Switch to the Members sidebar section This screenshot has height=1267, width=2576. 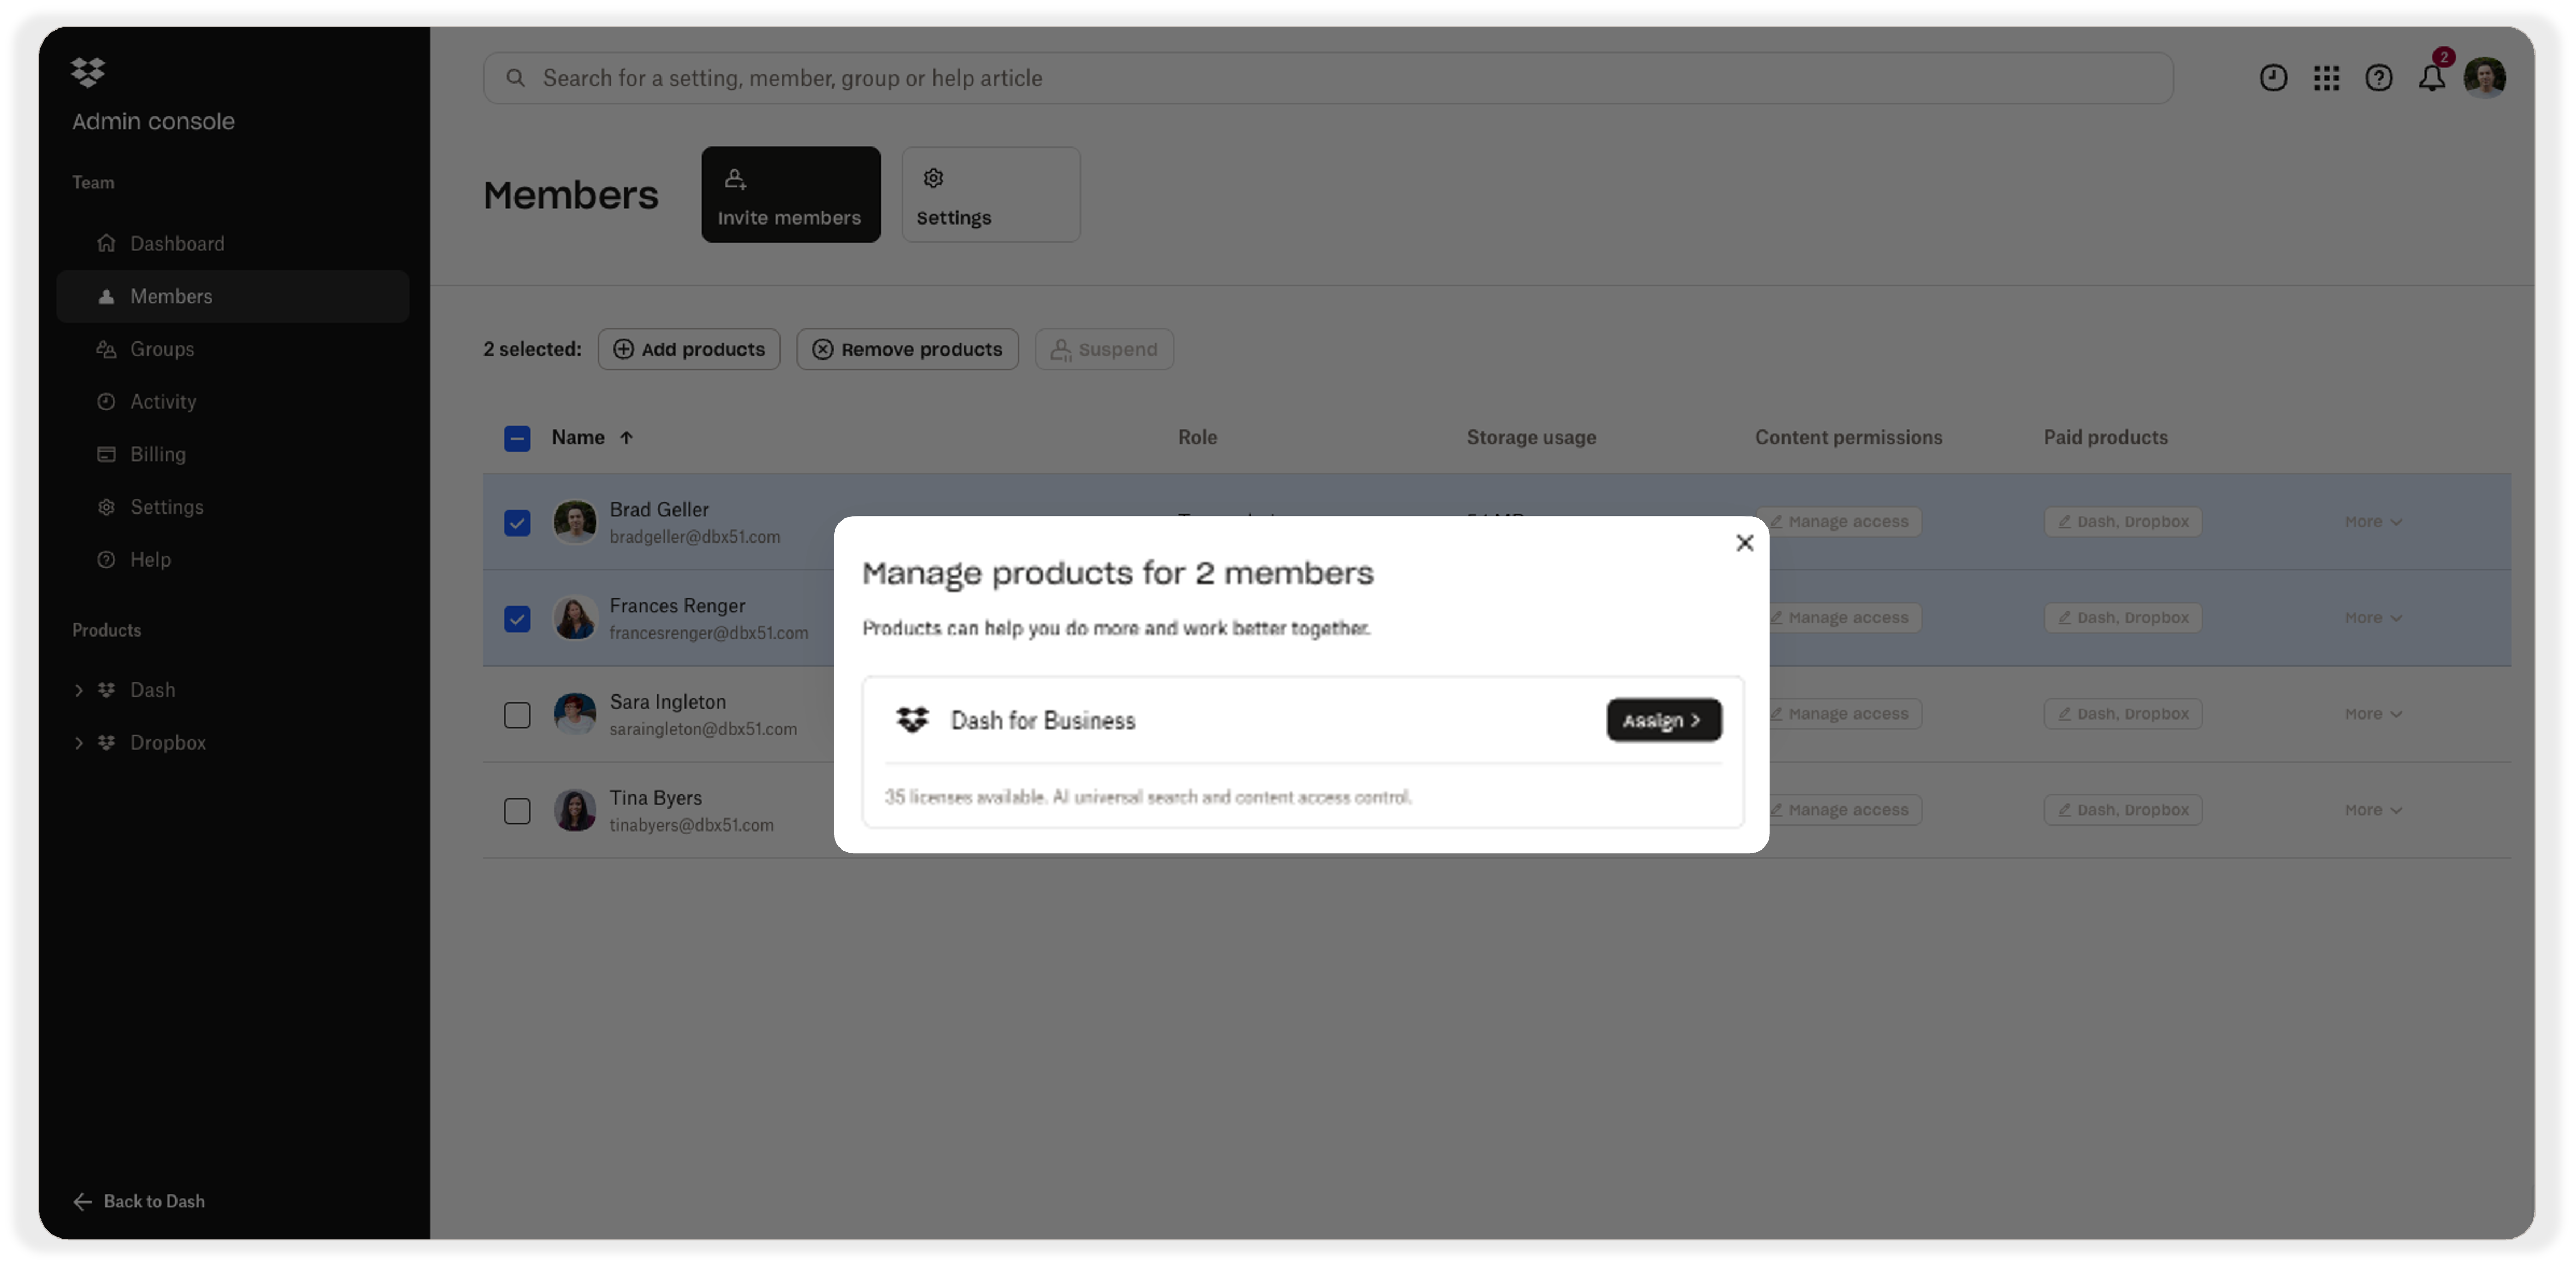click(x=171, y=296)
